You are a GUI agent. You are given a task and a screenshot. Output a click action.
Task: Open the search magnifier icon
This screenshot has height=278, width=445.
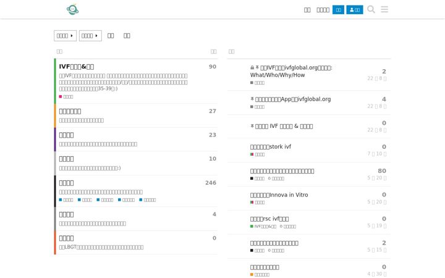(371, 9)
